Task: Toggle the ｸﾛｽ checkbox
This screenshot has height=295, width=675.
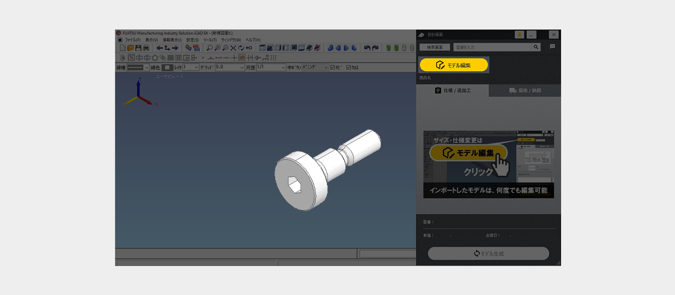Action: [349, 67]
